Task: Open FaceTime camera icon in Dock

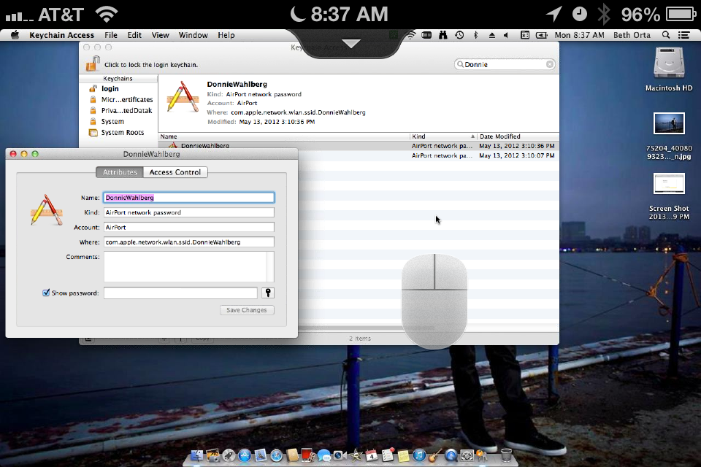Action: coord(340,455)
